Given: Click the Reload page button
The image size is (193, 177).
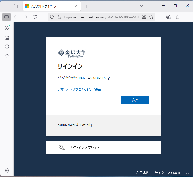Looking at the screenshot, I should coord(34,17).
